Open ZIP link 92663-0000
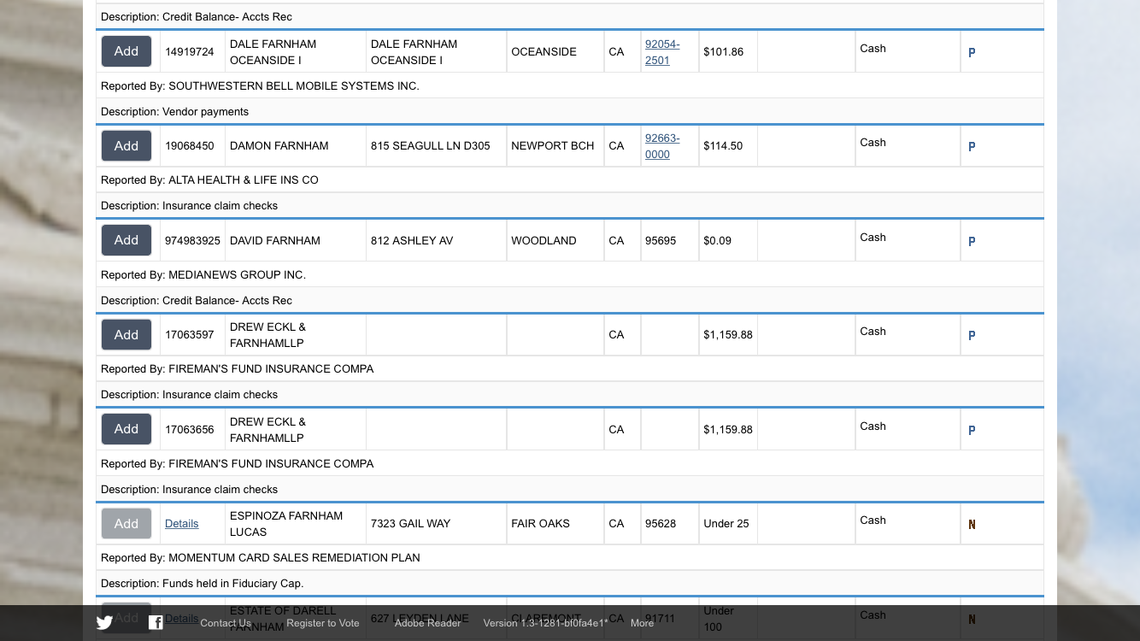Screen dimensions: 1140x641 662,146
